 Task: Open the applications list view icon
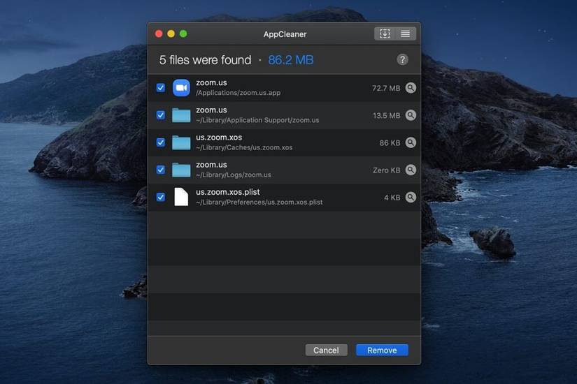(406, 34)
